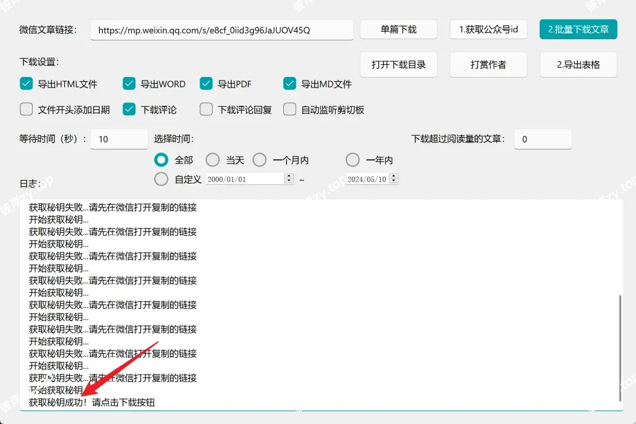Enable 文件开头添加日期 option
Image resolution: width=636 pixels, height=424 pixels.
[x=26, y=109]
